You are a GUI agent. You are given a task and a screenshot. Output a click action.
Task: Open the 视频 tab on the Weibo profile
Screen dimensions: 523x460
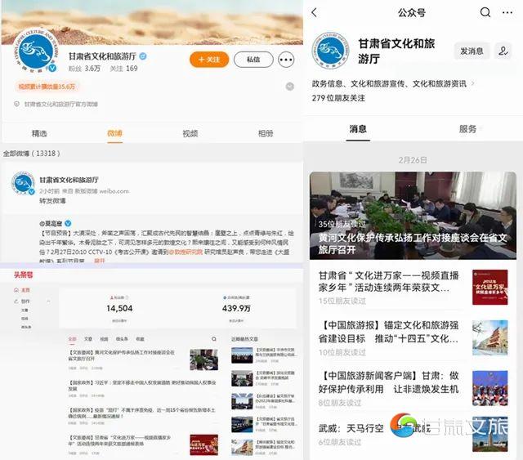click(x=190, y=133)
